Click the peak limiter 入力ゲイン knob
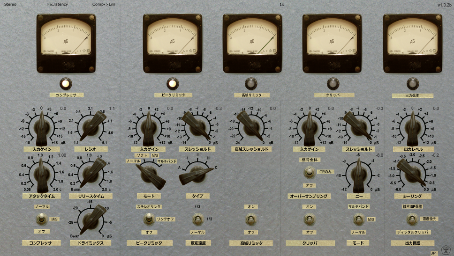 149,127
